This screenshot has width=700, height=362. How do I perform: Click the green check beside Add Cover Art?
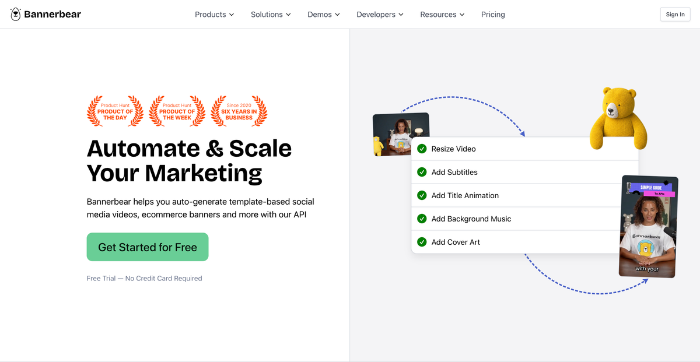coord(422,242)
